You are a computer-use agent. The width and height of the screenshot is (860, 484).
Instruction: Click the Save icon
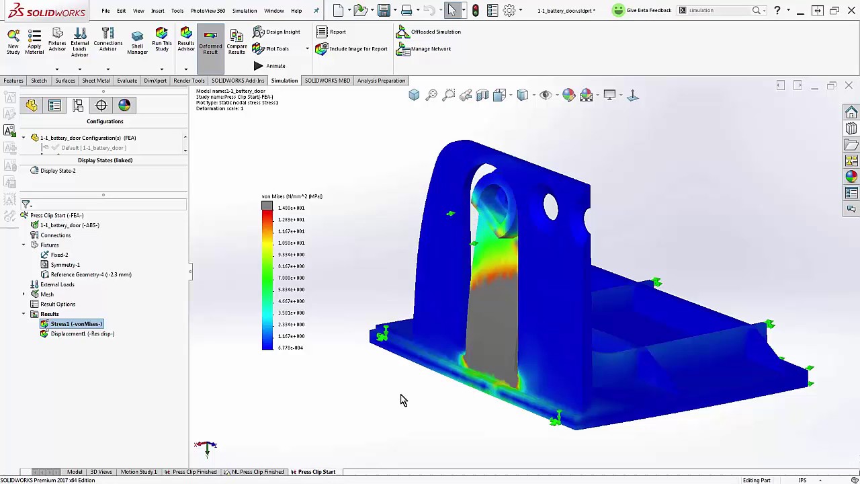point(383,10)
